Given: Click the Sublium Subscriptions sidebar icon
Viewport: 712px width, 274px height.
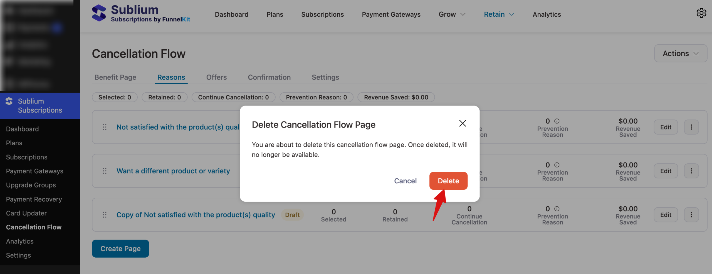Looking at the screenshot, I should (x=9, y=102).
